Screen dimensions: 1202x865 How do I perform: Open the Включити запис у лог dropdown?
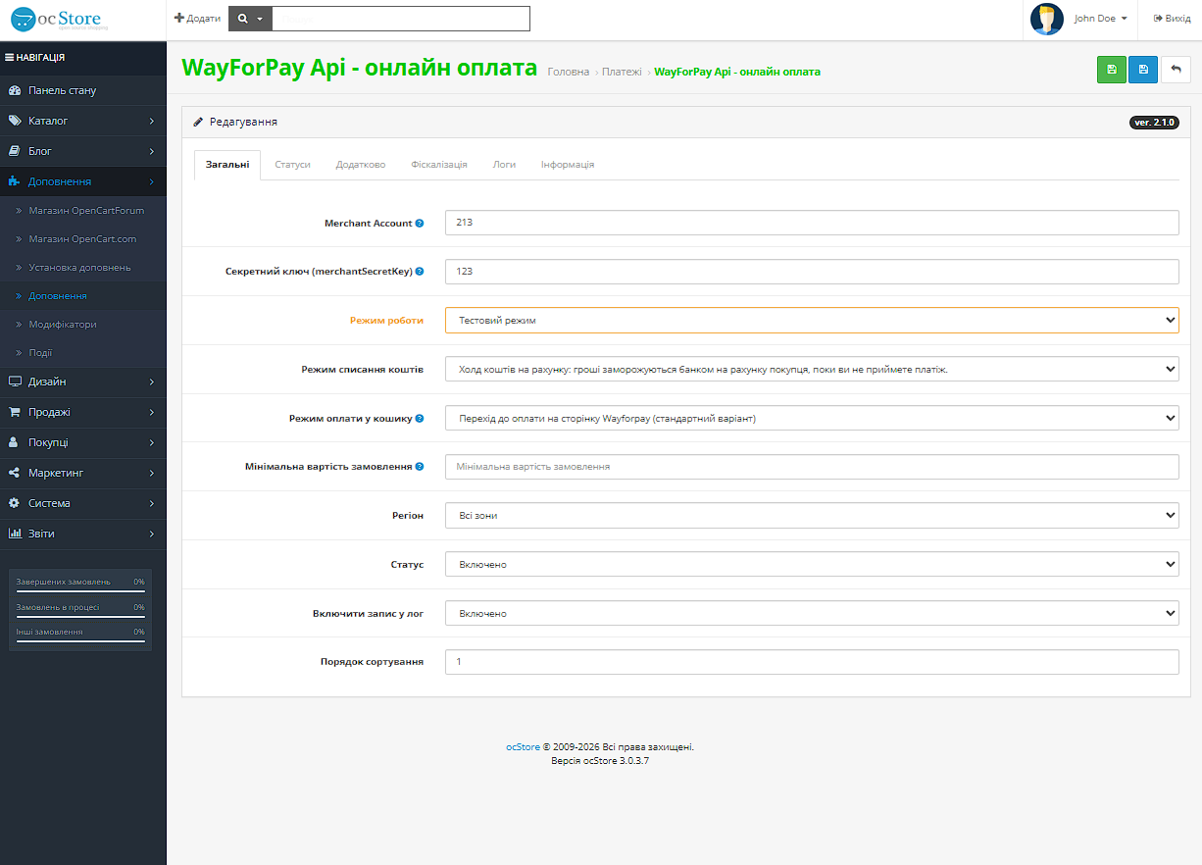click(812, 613)
